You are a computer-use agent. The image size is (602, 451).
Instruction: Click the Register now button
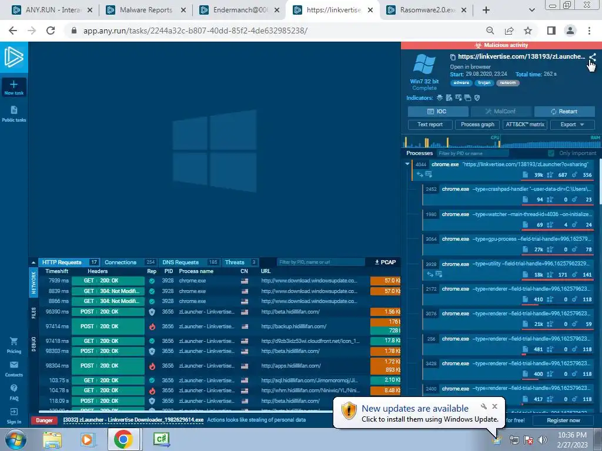[564, 420]
